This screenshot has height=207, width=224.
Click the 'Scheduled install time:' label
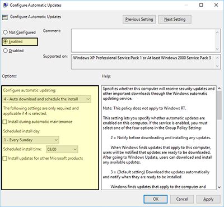[22, 149]
